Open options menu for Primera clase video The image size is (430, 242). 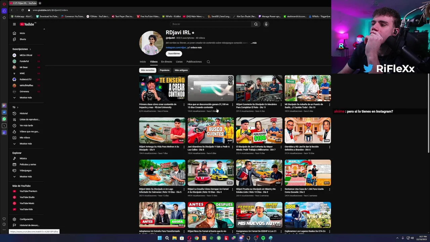184,105
